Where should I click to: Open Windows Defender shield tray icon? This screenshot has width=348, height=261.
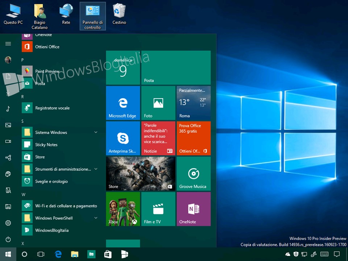click(296, 254)
